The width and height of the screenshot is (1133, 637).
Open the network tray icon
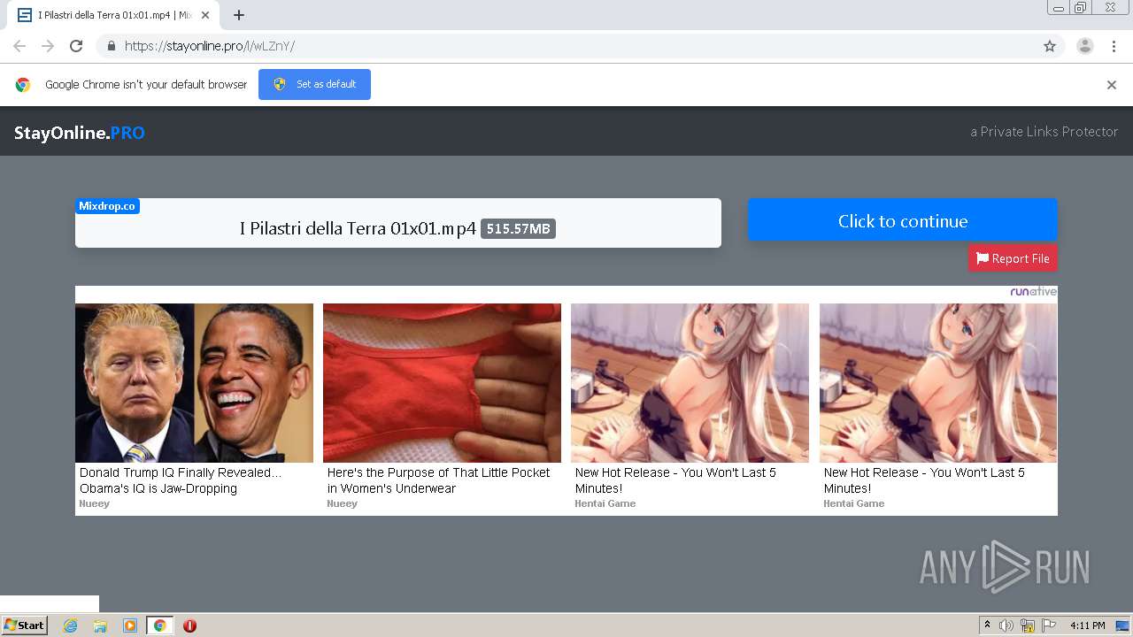(1028, 625)
